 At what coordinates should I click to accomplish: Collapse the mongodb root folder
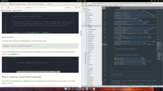point(83,10)
